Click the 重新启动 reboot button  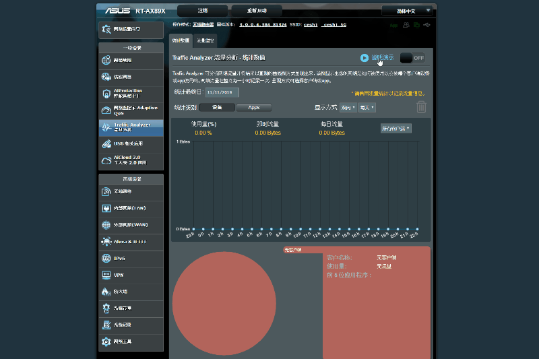pos(257,11)
